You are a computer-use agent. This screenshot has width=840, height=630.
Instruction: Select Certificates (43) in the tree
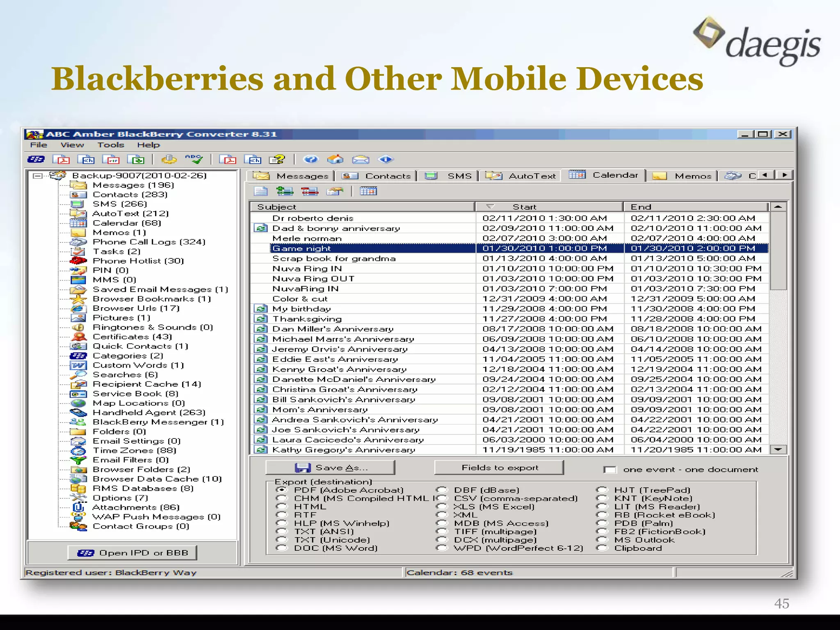pos(132,337)
